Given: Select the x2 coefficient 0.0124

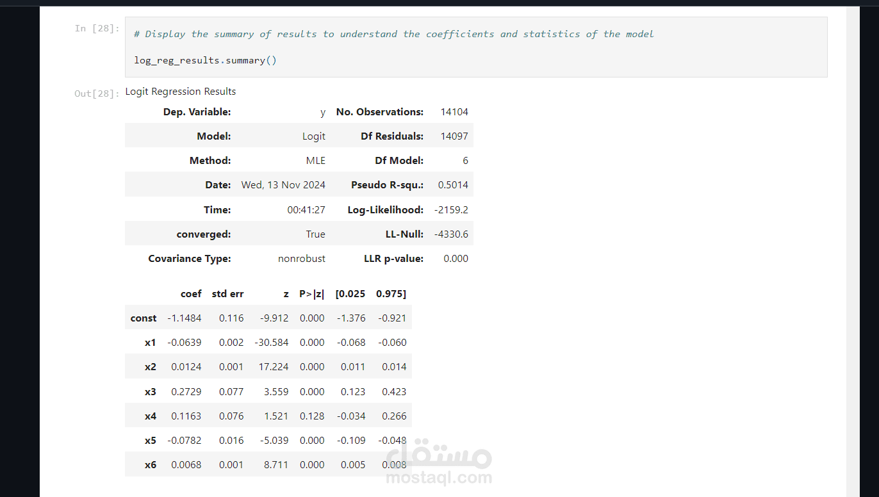Looking at the screenshot, I should pyautogui.click(x=186, y=367).
